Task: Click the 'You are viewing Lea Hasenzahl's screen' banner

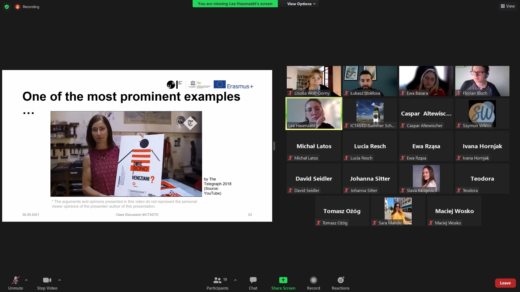Action: pyautogui.click(x=235, y=4)
